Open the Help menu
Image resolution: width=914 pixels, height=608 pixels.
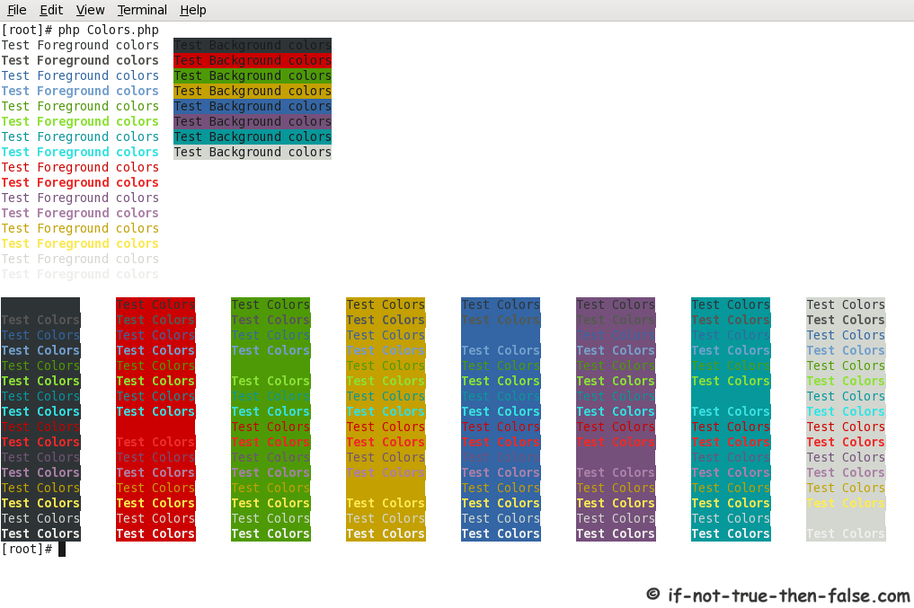tap(193, 10)
